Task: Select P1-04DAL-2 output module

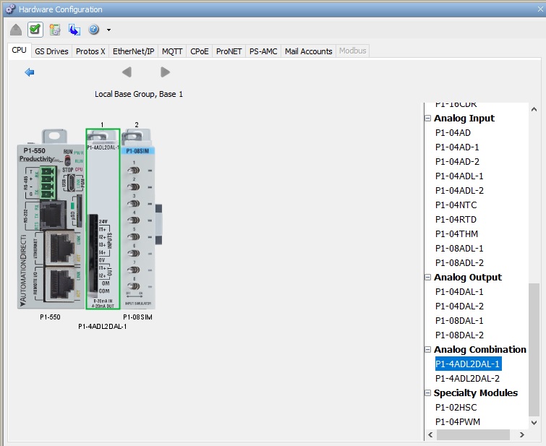Action: tap(459, 306)
